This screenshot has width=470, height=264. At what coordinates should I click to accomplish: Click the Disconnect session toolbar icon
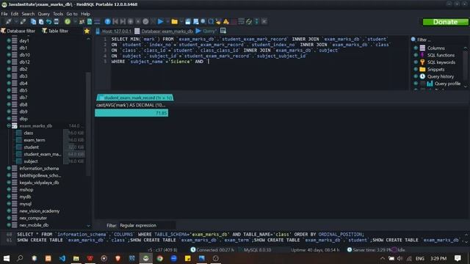23,21
